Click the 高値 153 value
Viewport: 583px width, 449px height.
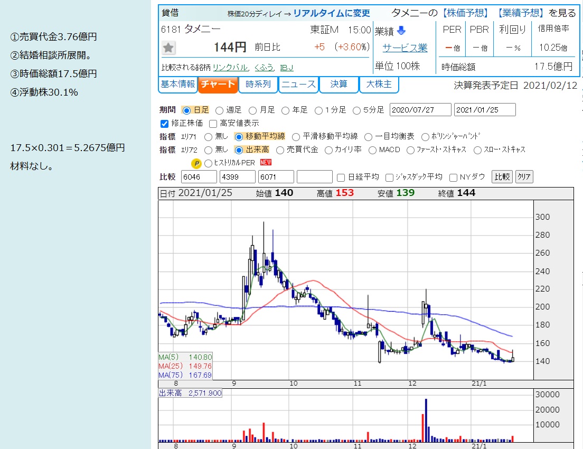345,193
